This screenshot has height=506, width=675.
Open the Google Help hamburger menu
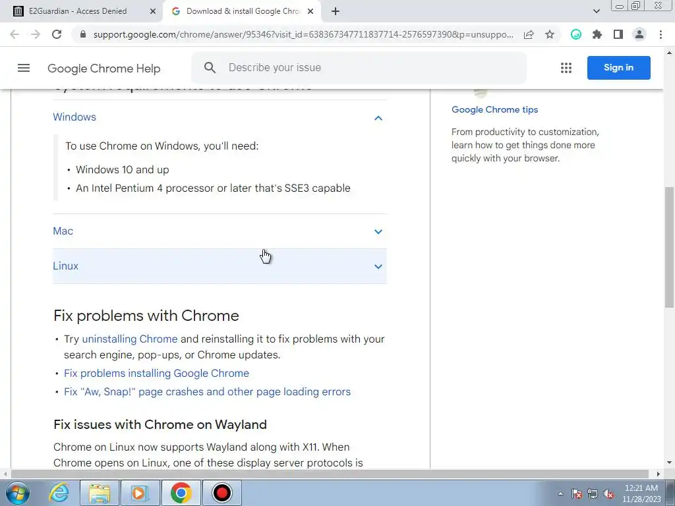point(24,68)
